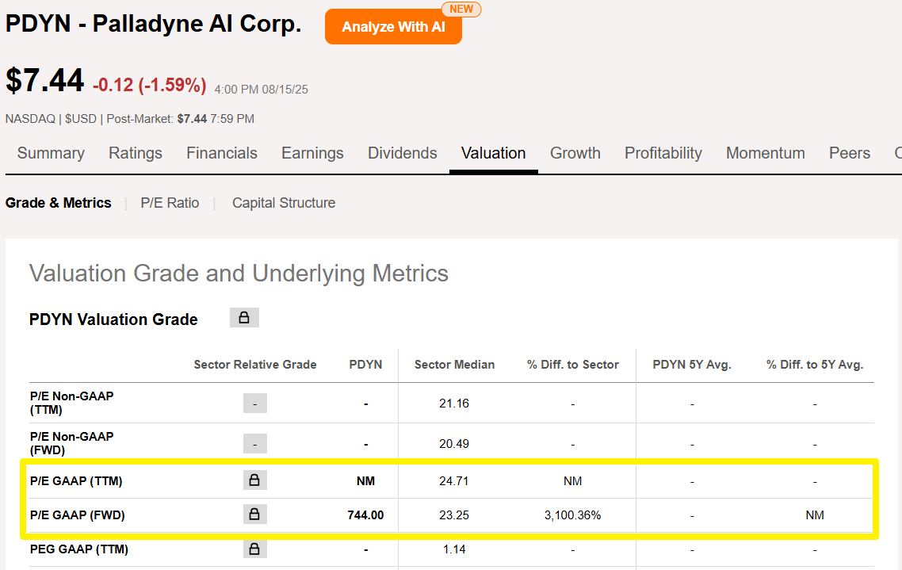Switch to the Growth tab
Image resolution: width=902 pixels, height=570 pixels.
(x=575, y=153)
